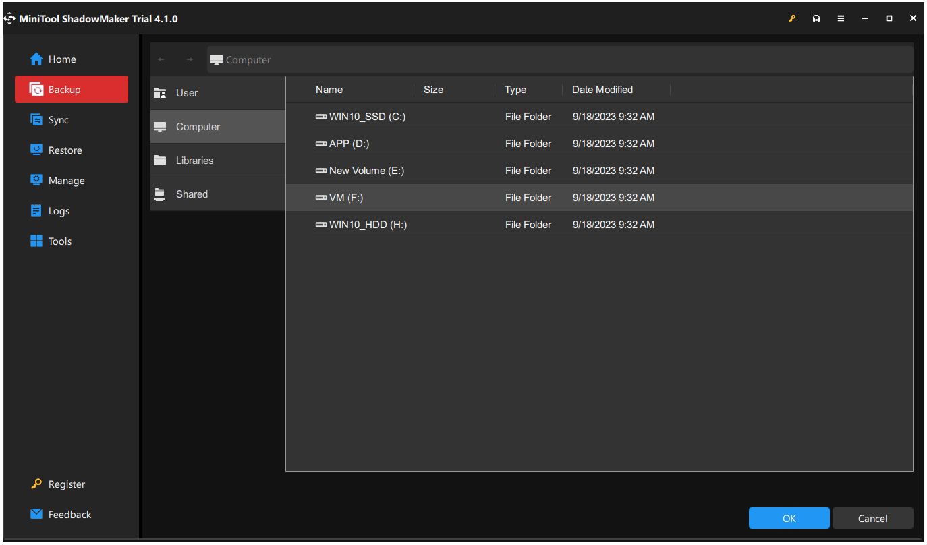Click the Feedback envelope icon
The height and width of the screenshot is (545, 927).
coord(36,515)
